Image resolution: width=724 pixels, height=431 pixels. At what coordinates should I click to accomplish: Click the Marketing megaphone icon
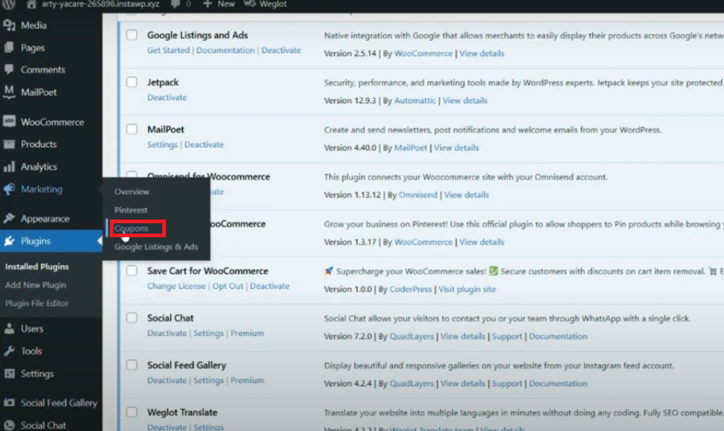click(x=10, y=189)
